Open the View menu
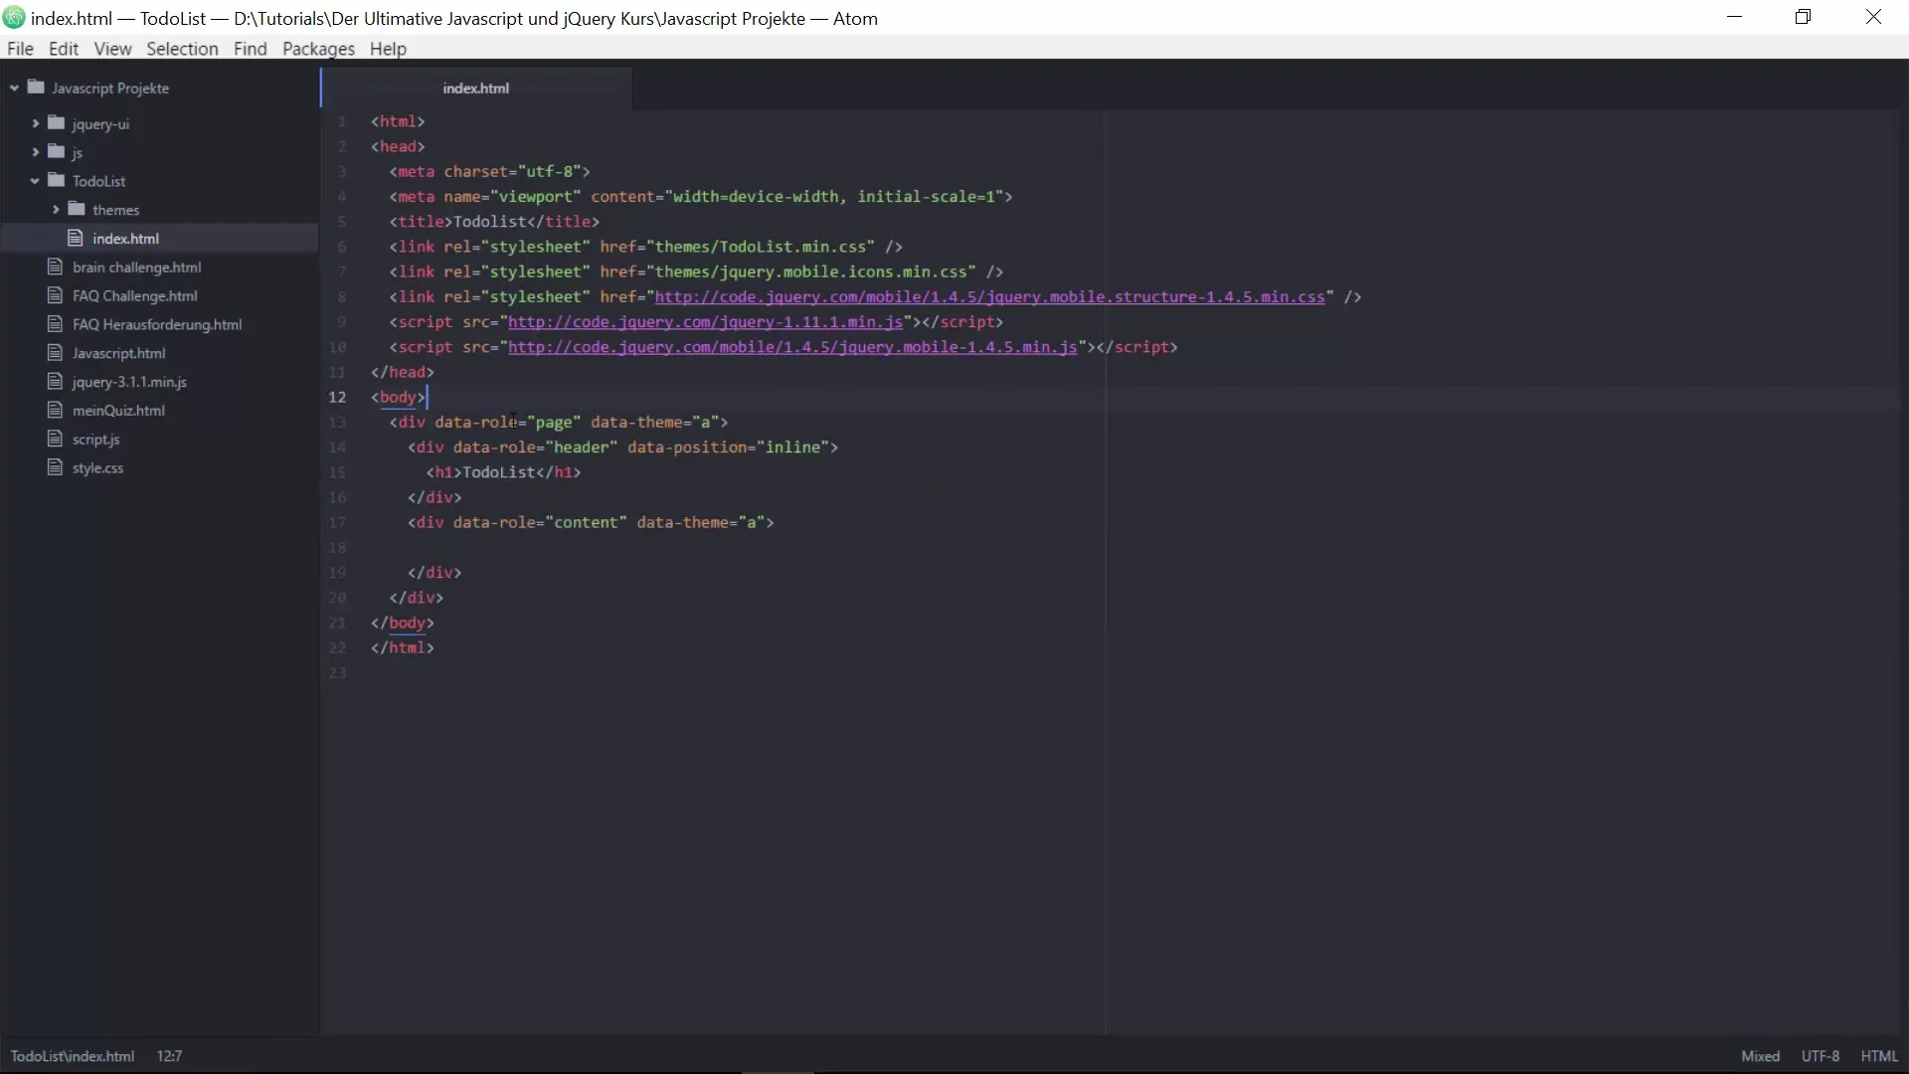The height and width of the screenshot is (1074, 1909). pyautogui.click(x=112, y=49)
